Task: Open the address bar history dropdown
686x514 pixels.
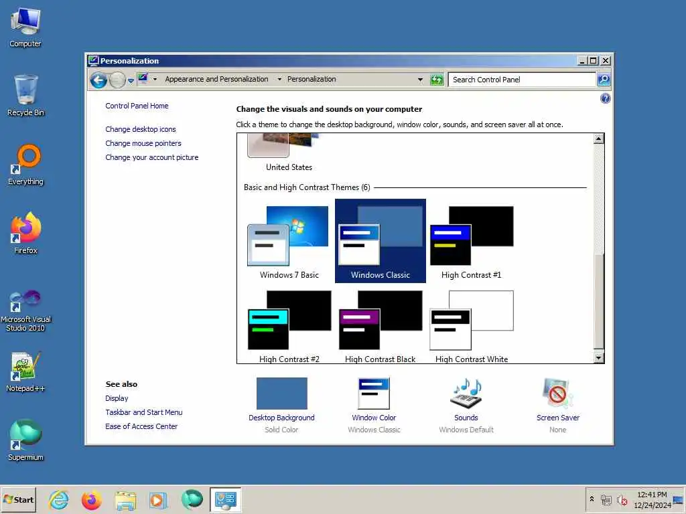Action: (420, 80)
